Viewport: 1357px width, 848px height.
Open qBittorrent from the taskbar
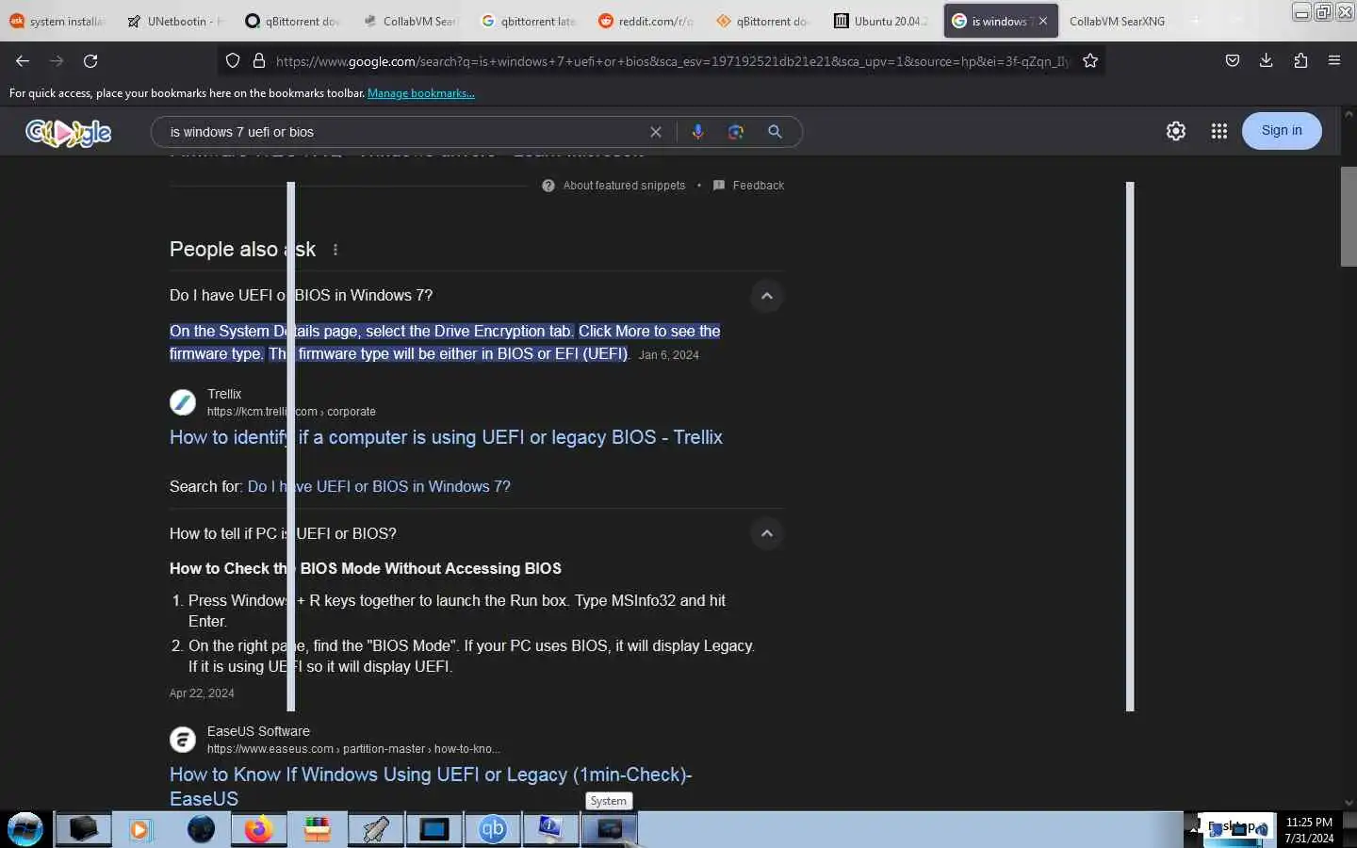coord(492,829)
